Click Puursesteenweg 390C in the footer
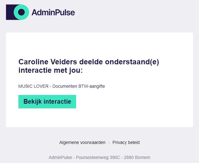 click(x=98, y=157)
